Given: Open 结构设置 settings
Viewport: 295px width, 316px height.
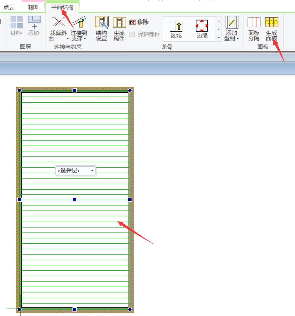Looking at the screenshot, I should point(101,29).
